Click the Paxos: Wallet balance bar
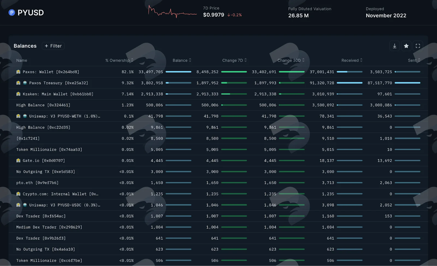The width and height of the screenshot is (437, 266). pyautogui.click(x=178, y=72)
